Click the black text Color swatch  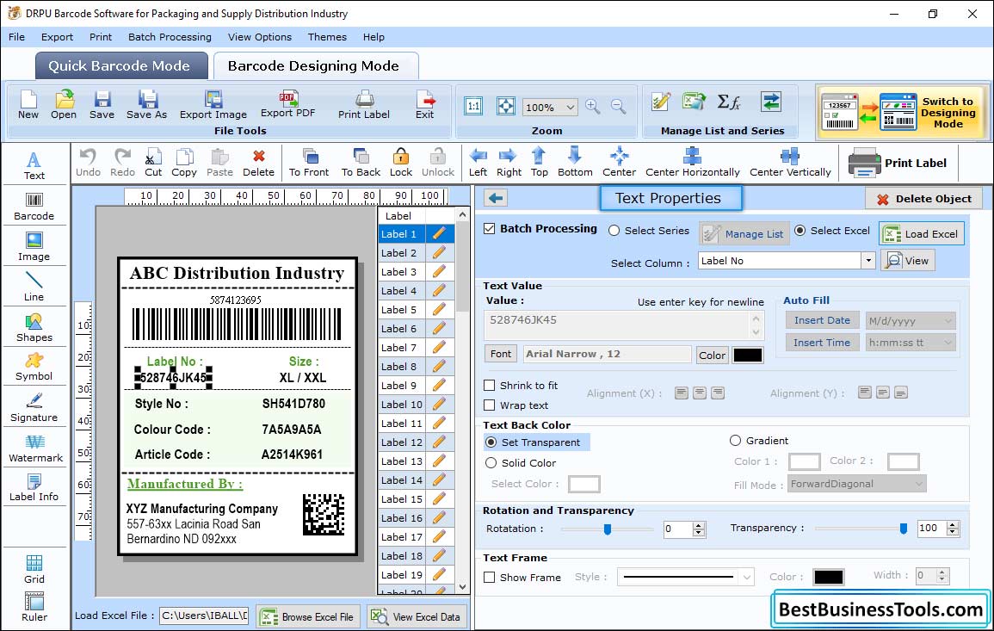click(x=747, y=356)
